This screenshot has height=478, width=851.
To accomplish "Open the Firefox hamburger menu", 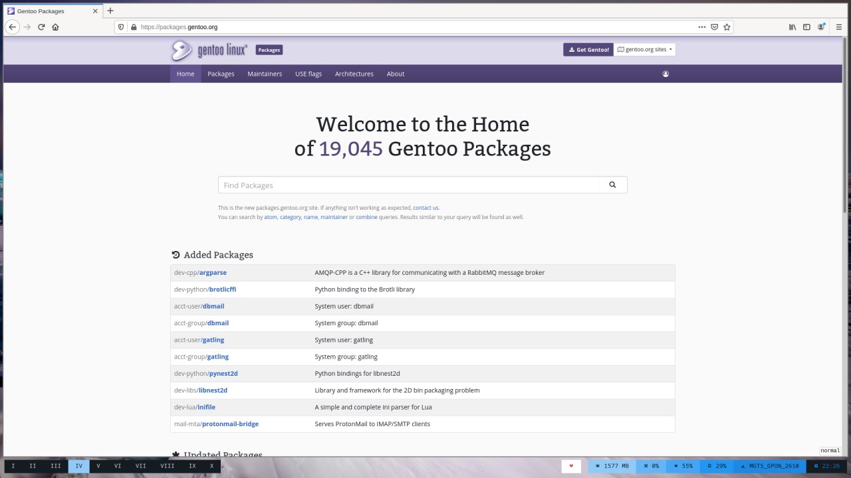I will point(839,27).
